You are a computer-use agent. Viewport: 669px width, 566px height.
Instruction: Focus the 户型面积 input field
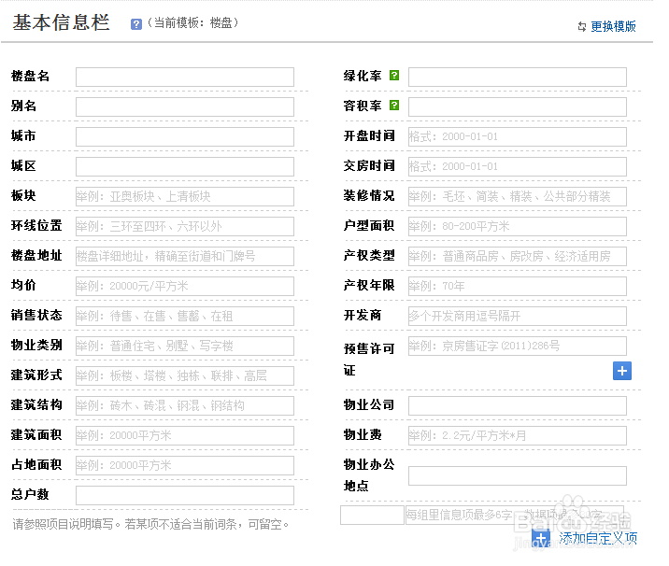(517, 226)
